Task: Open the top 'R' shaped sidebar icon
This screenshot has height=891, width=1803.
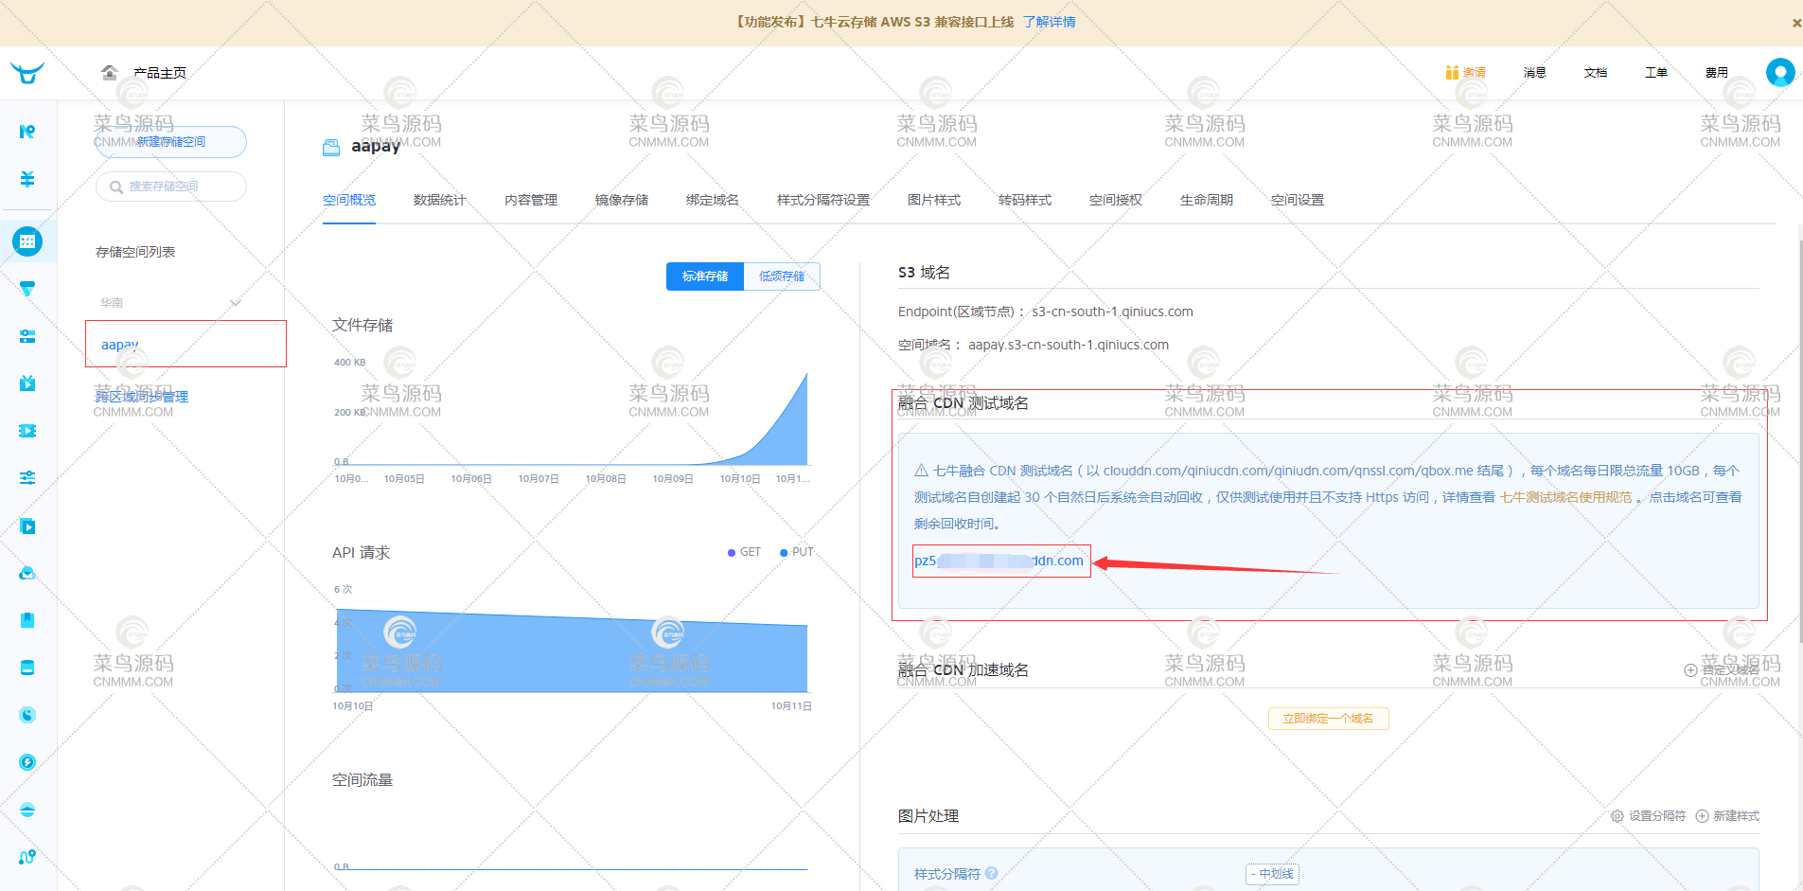Action: click(27, 132)
